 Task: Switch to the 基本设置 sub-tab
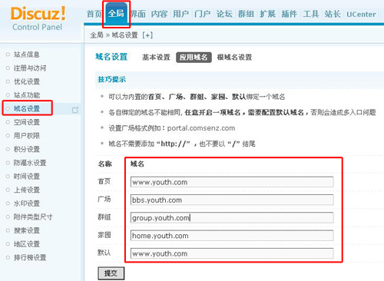pyautogui.click(x=156, y=58)
